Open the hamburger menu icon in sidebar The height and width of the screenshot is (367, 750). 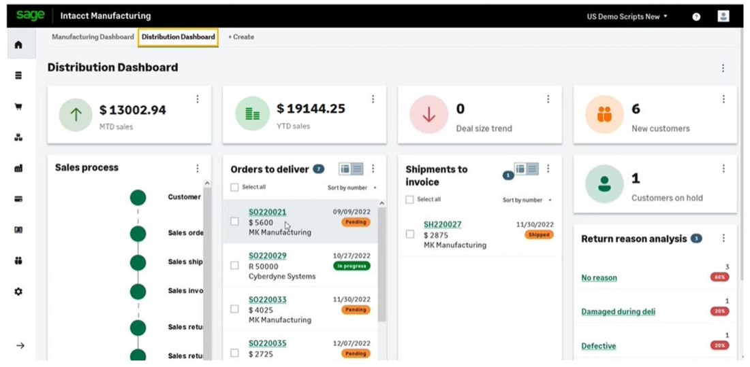click(18, 75)
